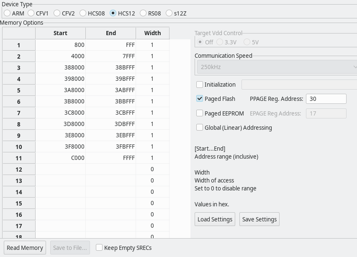Select the HCS08 device type option
This screenshot has width=357, height=257.
click(83, 13)
